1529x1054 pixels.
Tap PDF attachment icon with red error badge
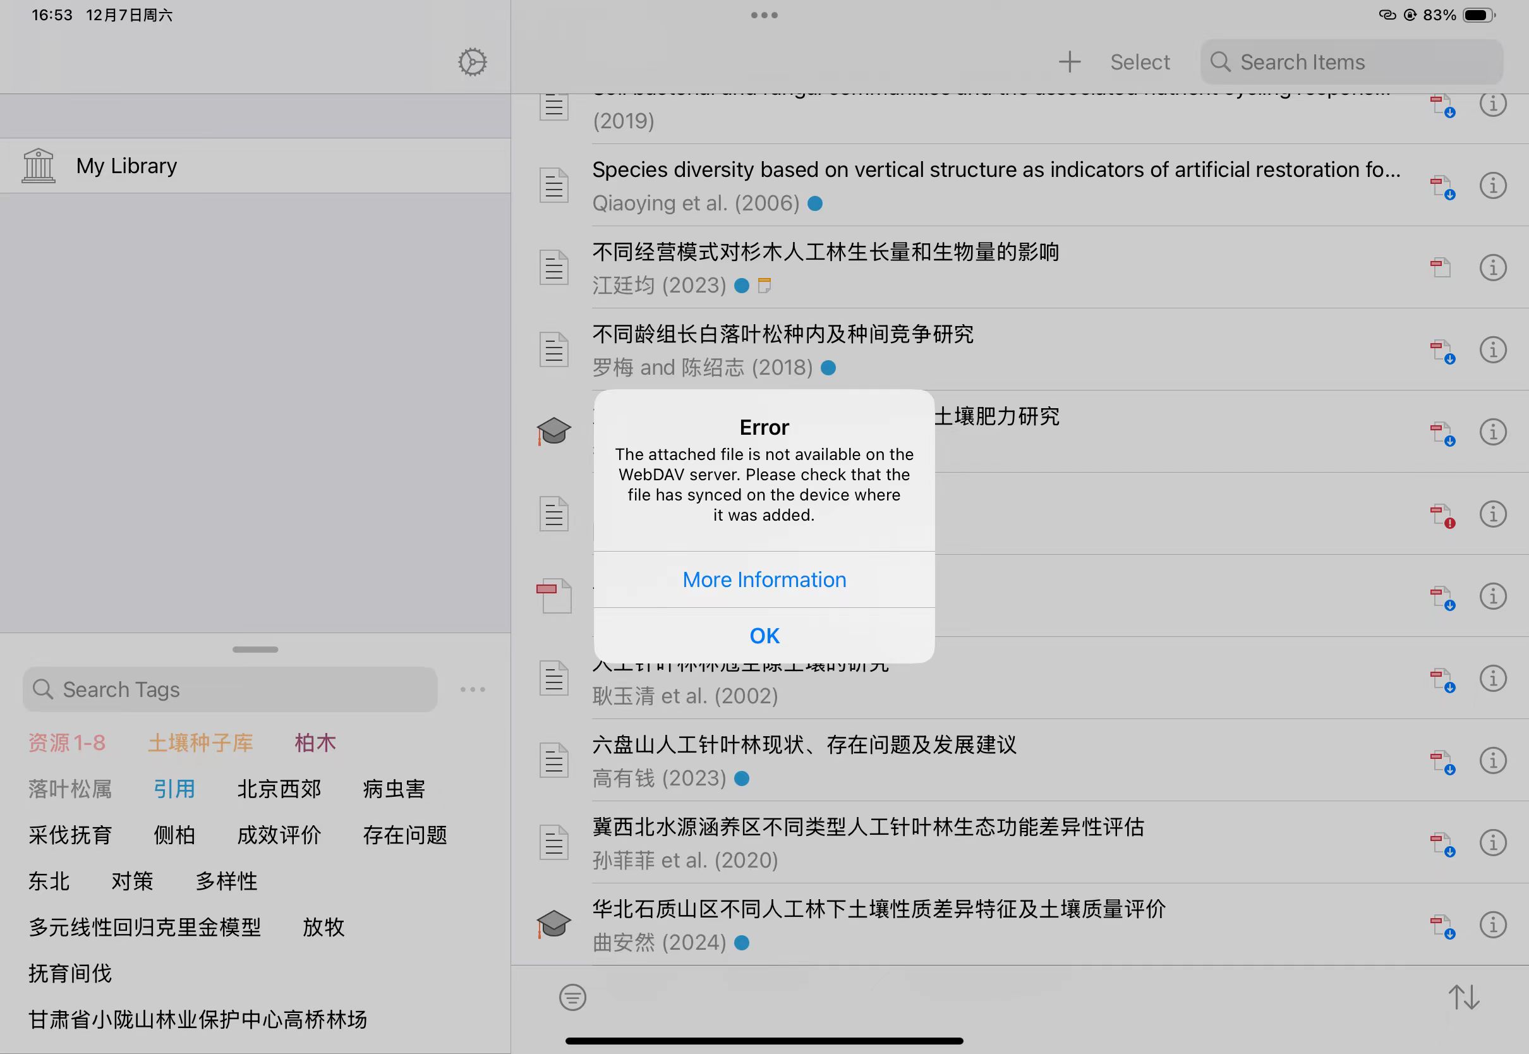[x=1442, y=515]
